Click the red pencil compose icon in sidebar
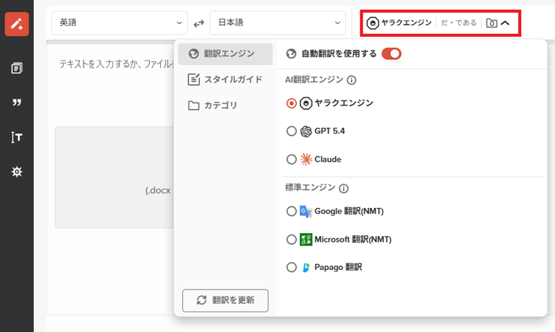 pos(17,24)
